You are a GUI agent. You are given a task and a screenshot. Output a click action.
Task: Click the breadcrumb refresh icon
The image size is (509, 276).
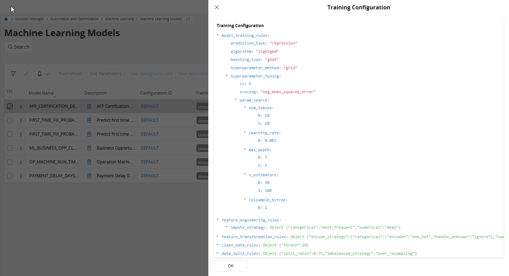tap(188, 19)
